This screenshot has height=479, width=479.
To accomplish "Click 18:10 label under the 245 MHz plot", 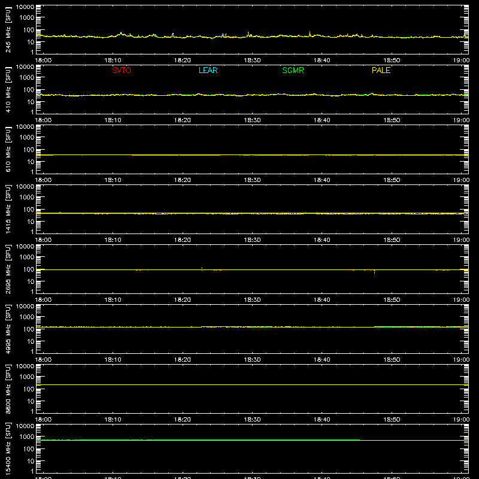I will 113,60.
